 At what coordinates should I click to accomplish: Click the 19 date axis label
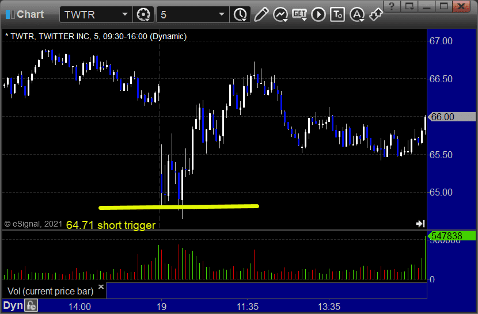(162, 307)
